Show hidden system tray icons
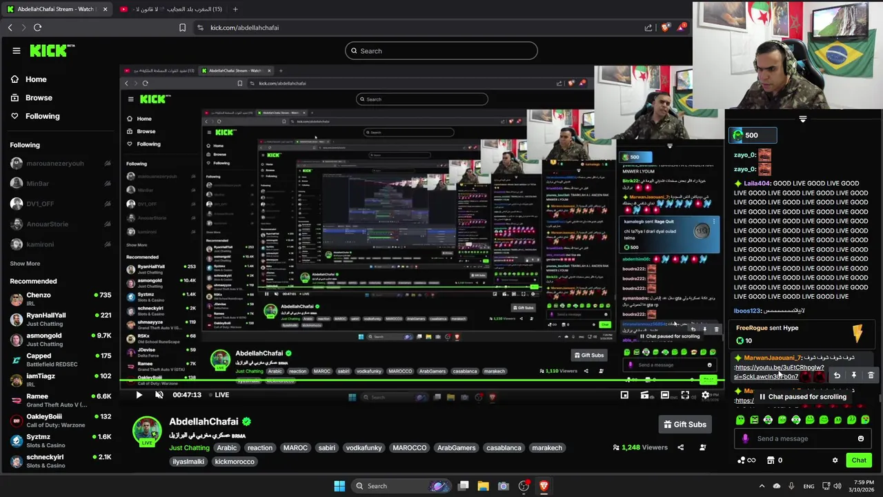 [x=762, y=486]
